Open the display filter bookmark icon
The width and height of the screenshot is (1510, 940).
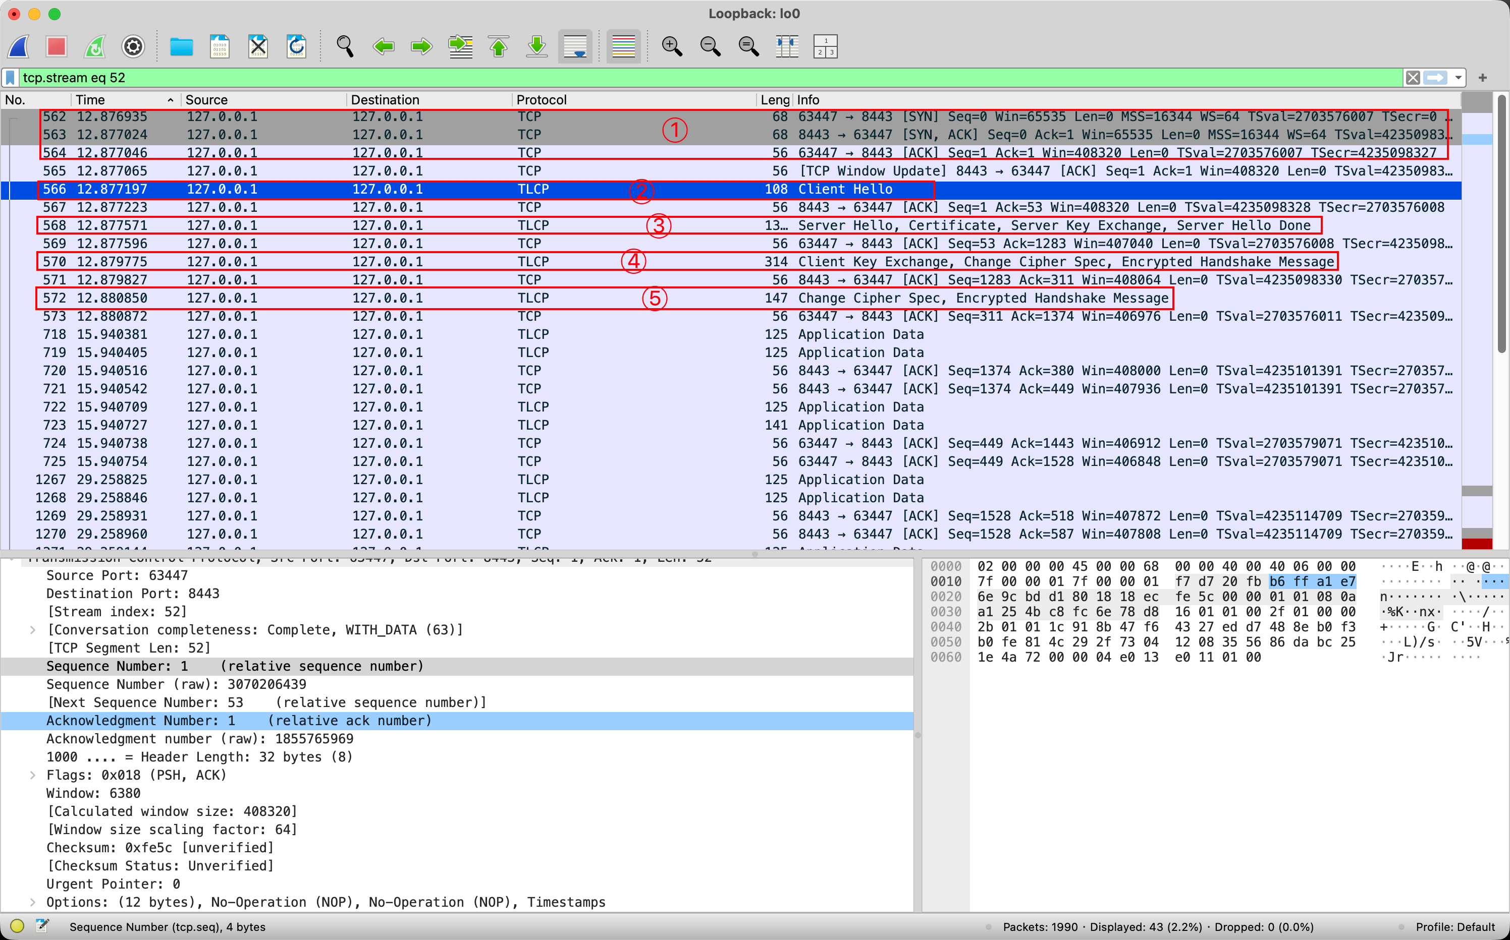pyautogui.click(x=11, y=78)
